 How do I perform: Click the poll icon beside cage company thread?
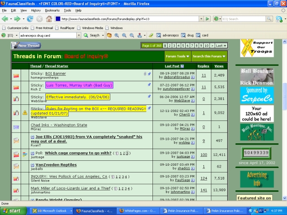tap(25, 155)
